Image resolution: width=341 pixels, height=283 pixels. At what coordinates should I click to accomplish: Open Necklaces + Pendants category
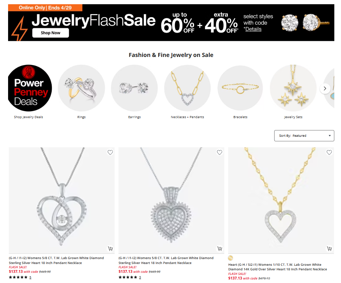[x=187, y=88]
